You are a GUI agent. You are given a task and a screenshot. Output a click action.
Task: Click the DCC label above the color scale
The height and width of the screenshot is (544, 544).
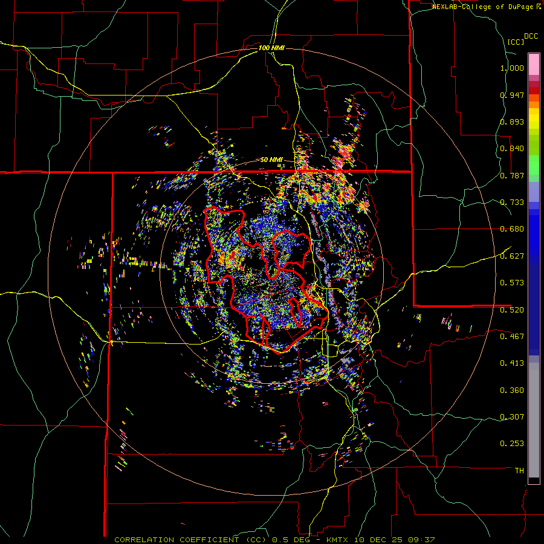[x=531, y=36]
